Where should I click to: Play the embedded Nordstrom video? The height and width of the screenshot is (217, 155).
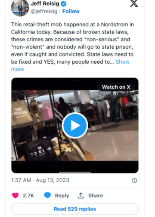[75, 125]
